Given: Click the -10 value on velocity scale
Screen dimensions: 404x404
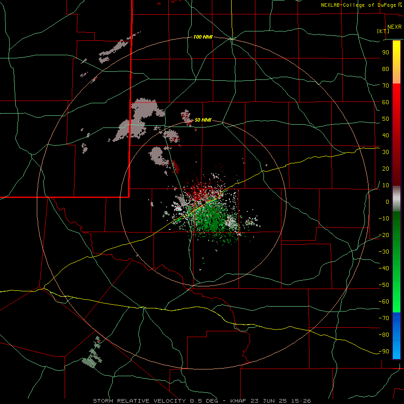Looking at the screenshot, I should point(384,219).
